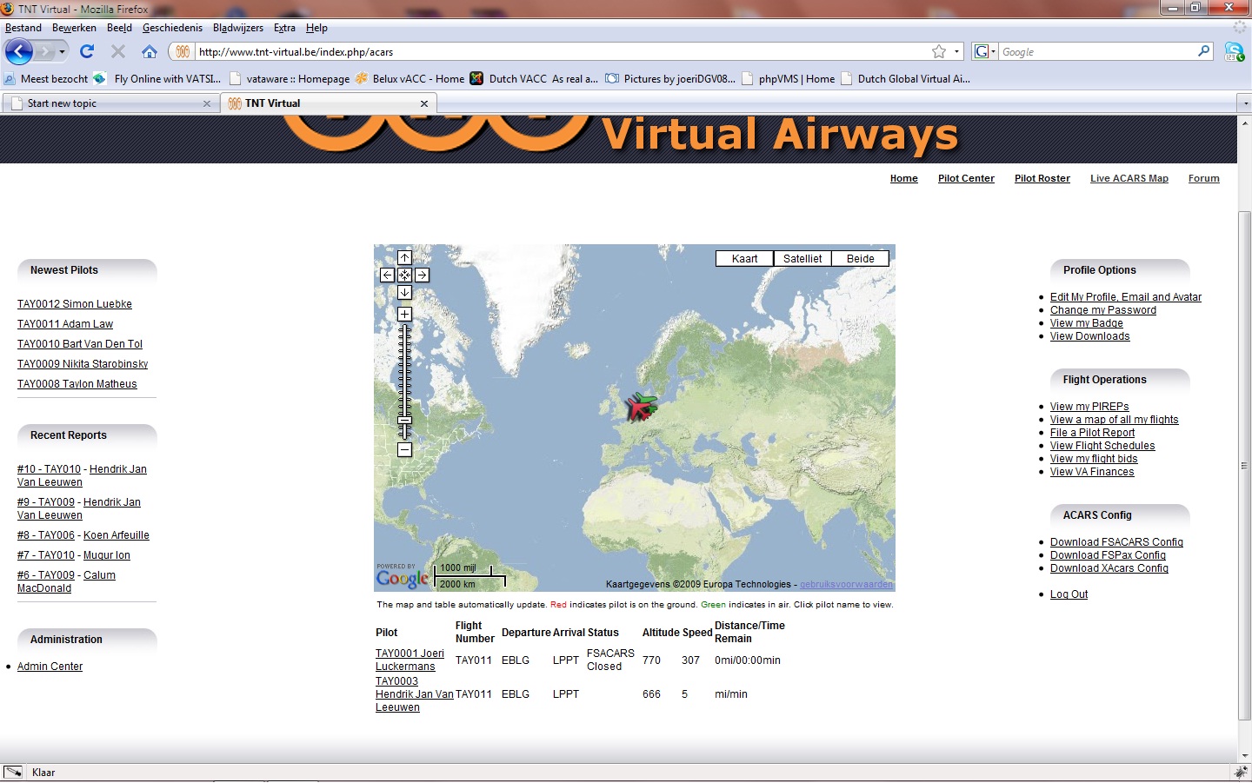Open the phpVMS Home bookmark
The width and height of the screenshot is (1252, 783).
coord(788,78)
